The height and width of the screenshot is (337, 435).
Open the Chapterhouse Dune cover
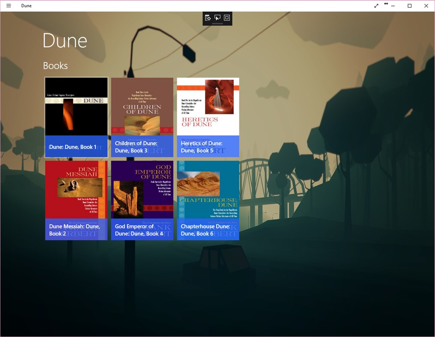(208, 189)
